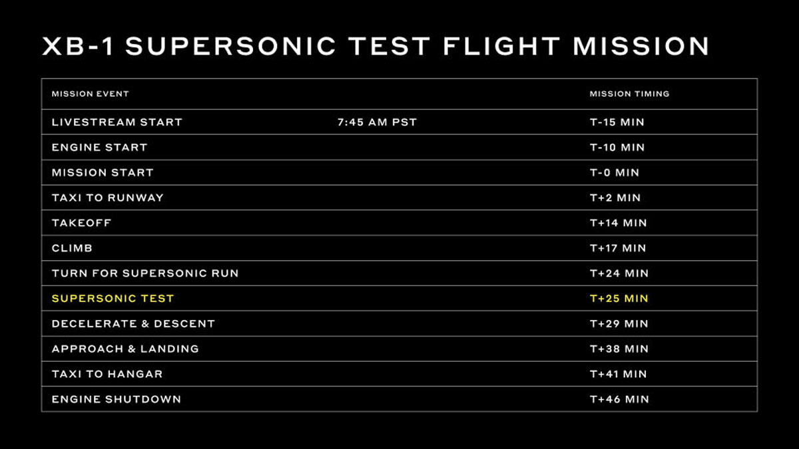
Task: Click the Engine Start event
Action: 99,147
